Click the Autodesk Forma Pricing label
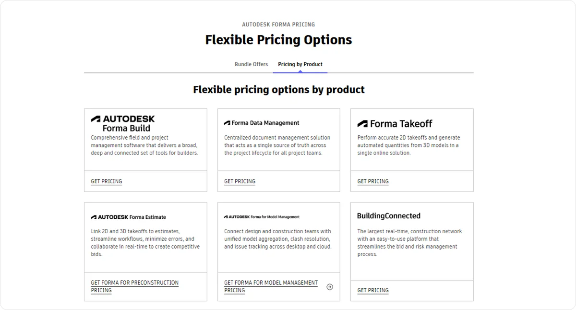 [278, 24]
